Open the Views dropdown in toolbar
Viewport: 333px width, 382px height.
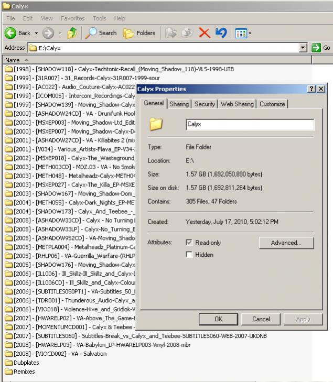[243, 33]
